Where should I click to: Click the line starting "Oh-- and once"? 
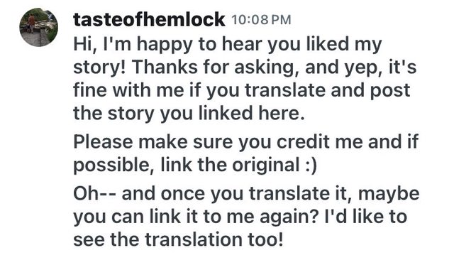246,194
